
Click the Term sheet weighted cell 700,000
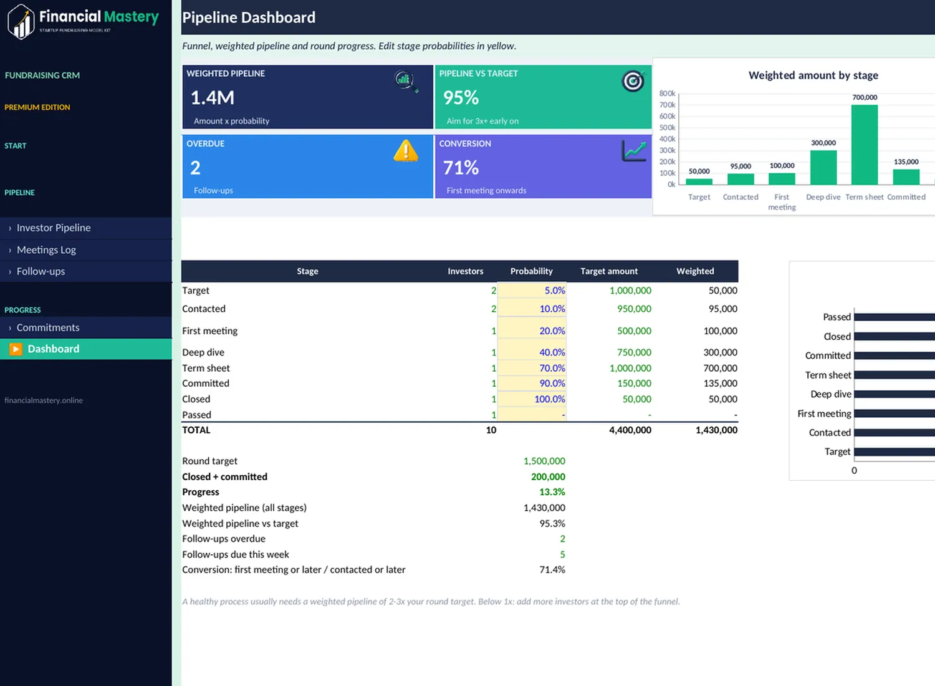tap(721, 368)
